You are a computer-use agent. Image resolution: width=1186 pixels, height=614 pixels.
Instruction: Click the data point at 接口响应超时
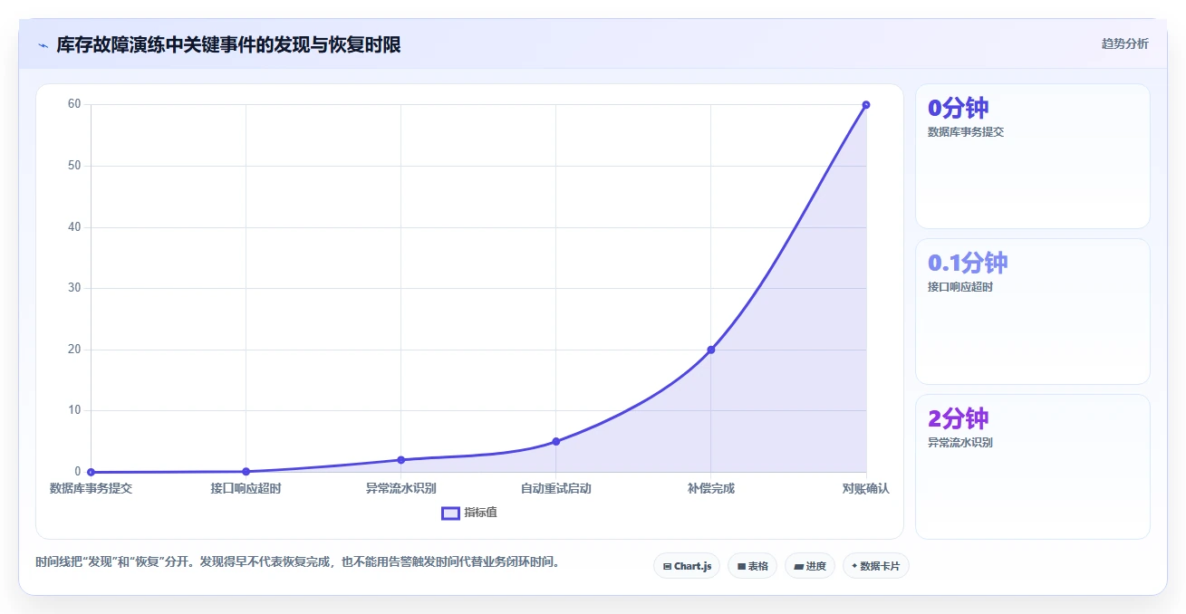pos(246,471)
